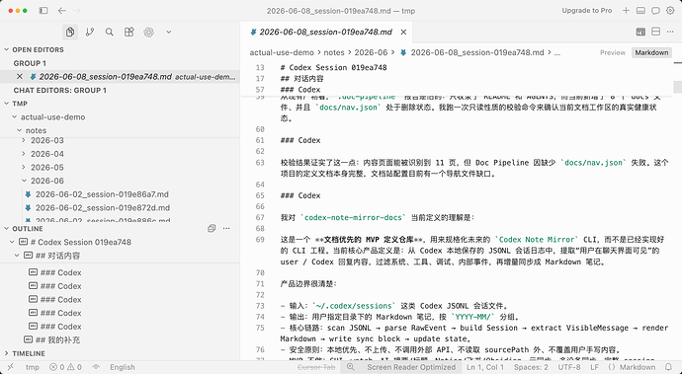
Task: Click actual-use-demo in breadcrumb
Action: pos(282,52)
